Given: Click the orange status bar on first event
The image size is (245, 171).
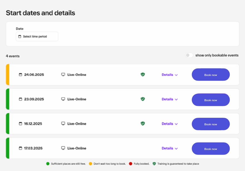Looking at the screenshot, I should [x=7, y=75].
